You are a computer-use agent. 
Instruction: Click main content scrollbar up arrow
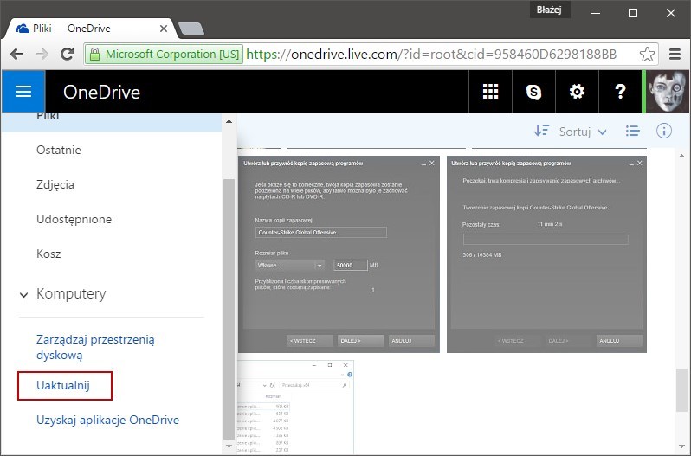pos(681,156)
